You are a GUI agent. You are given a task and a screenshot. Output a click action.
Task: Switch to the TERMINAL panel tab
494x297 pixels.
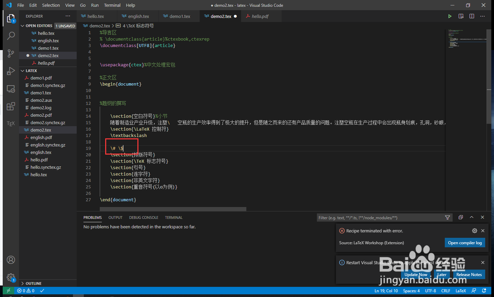point(174,218)
